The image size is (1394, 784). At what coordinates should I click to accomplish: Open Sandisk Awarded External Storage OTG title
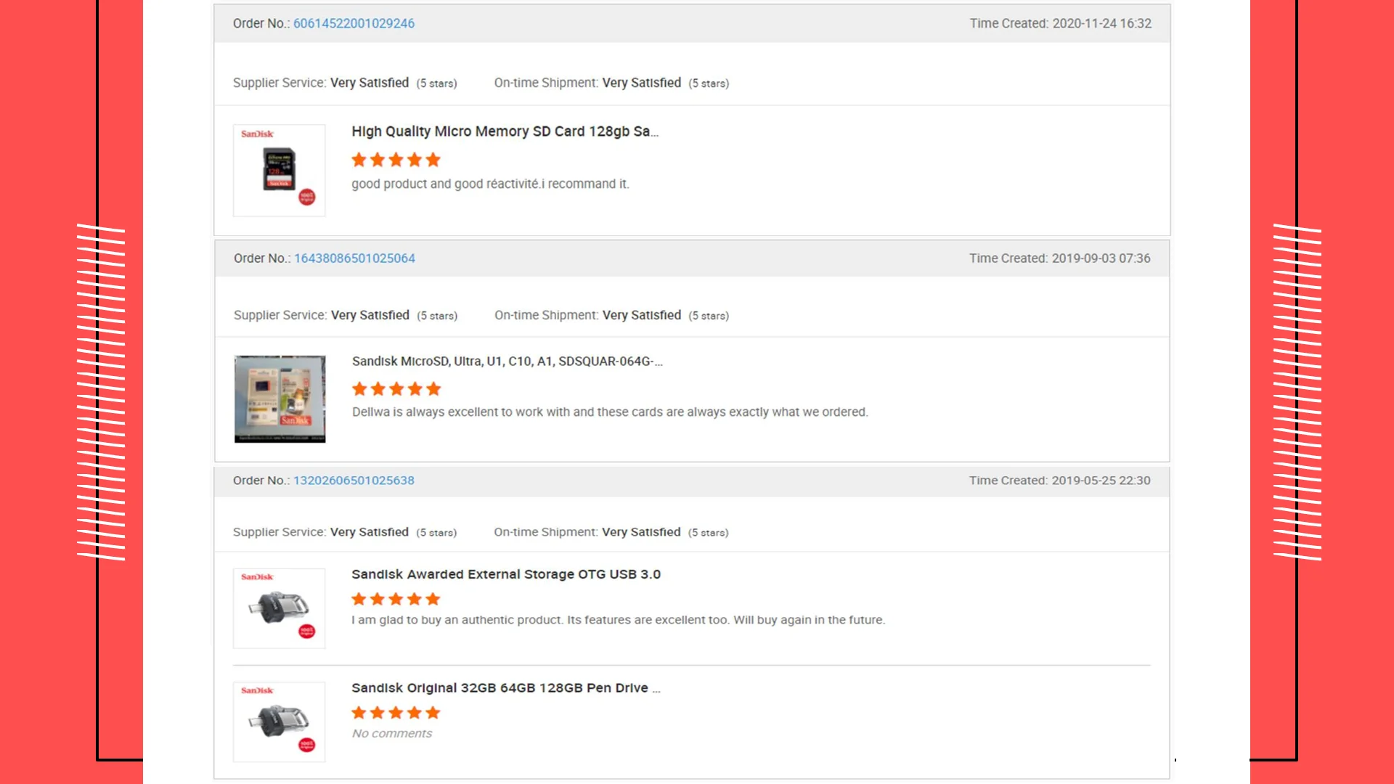coord(506,574)
